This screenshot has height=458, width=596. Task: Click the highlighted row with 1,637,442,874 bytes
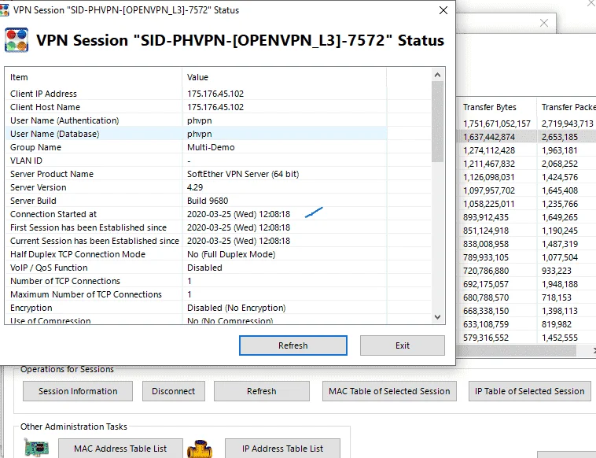pos(527,137)
